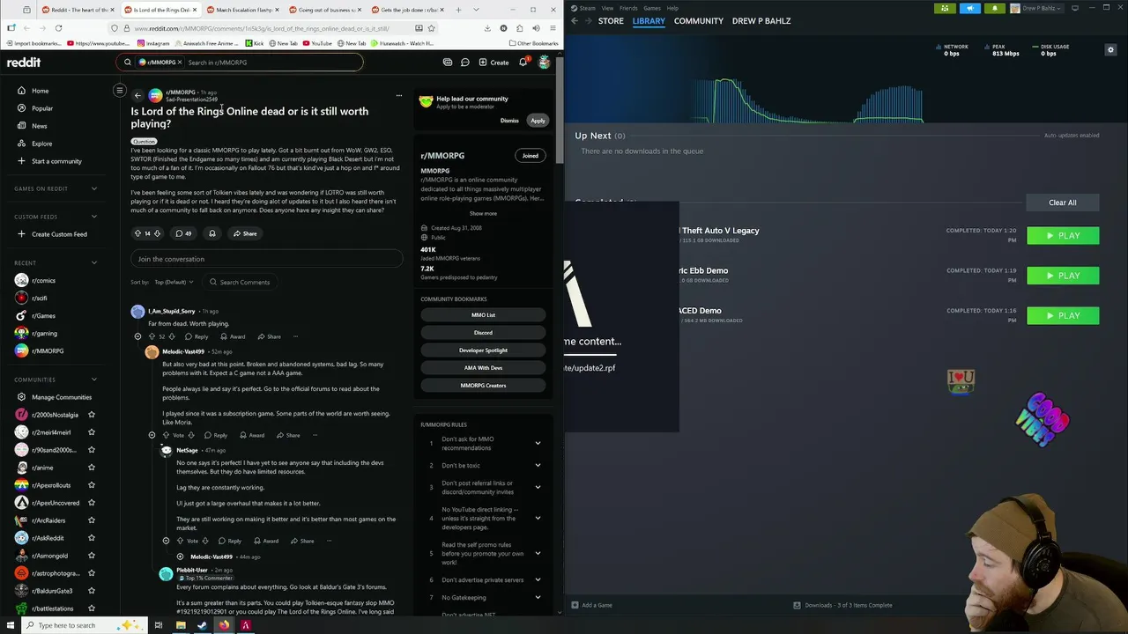
Task: Open Steam STORE tab
Action: coord(611,20)
